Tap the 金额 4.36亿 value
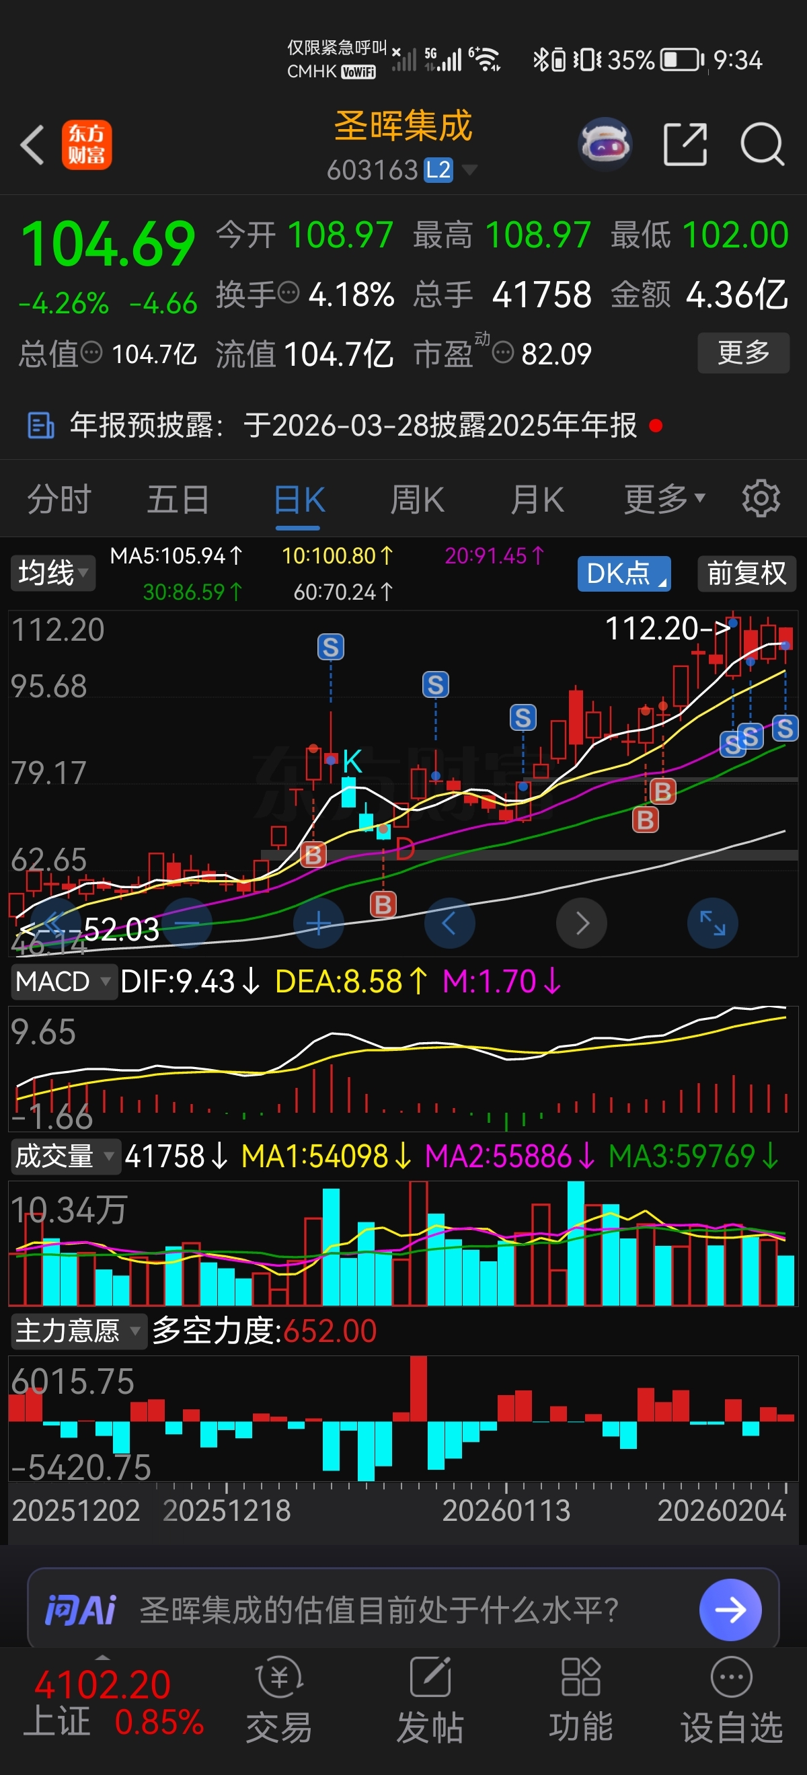 coord(699,294)
